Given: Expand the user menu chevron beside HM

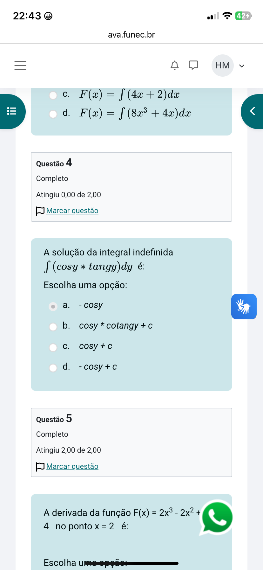Looking at the screenshot, I should [x=242, y=66].
